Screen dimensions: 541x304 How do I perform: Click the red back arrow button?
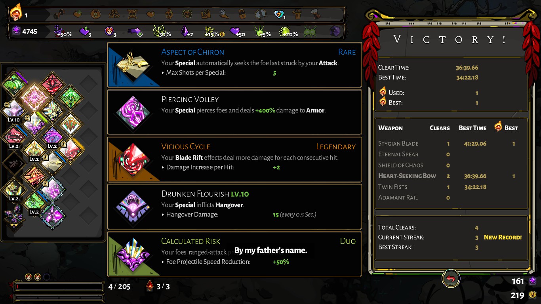pyautogui.click(x=451, y=279)
